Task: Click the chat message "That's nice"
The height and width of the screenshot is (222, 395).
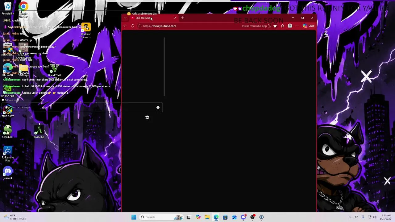Action: [26, 60]
